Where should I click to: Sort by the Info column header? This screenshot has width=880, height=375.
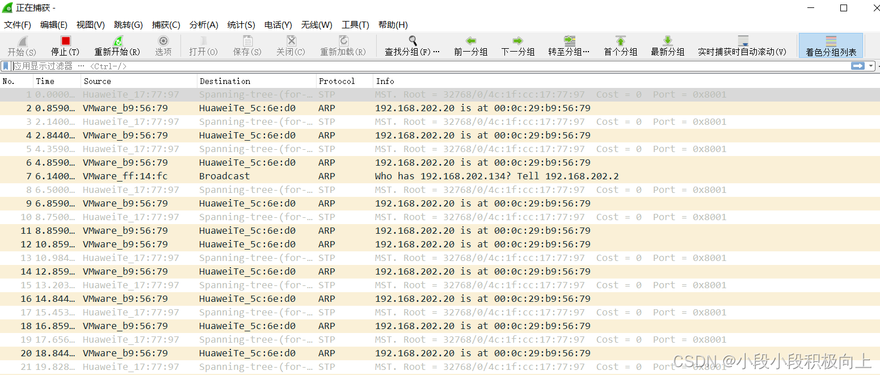[626, 81]
